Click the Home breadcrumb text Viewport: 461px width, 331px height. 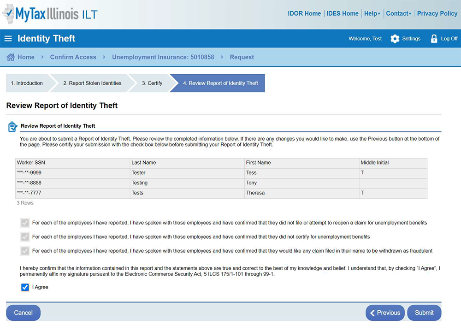(x=26, y=57)
